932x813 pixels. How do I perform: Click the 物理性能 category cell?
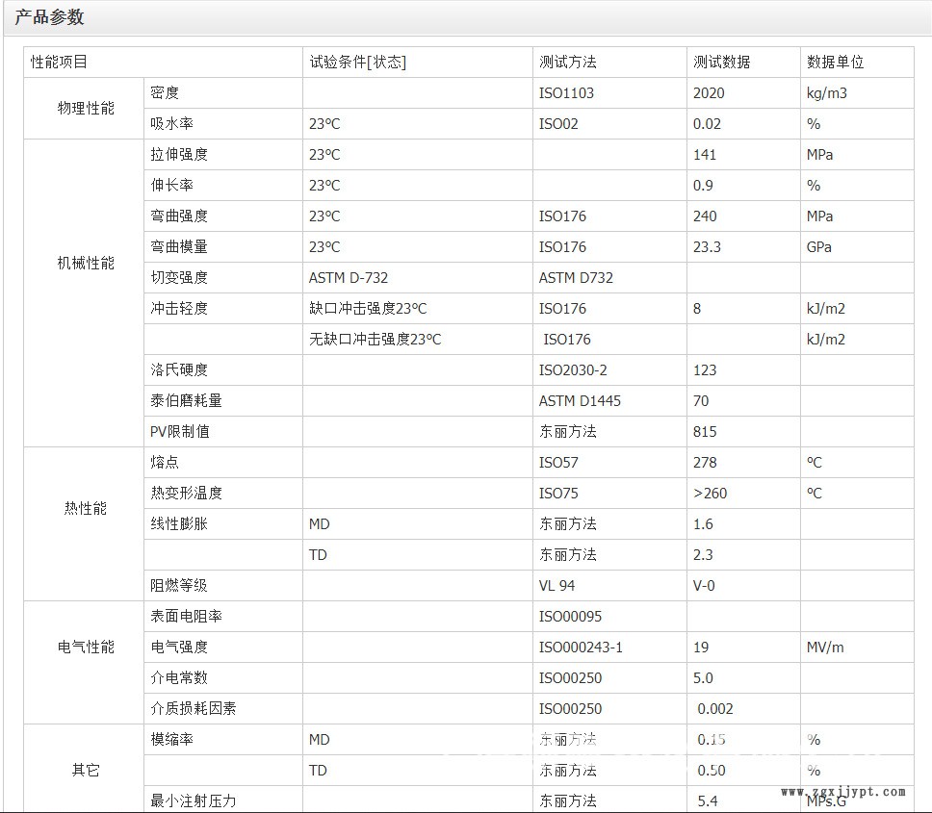click(x=85, y=109)
